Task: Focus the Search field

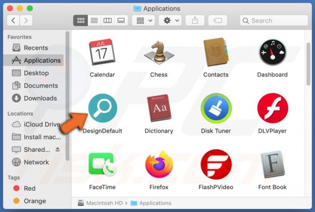Action: tap(274, 20)
